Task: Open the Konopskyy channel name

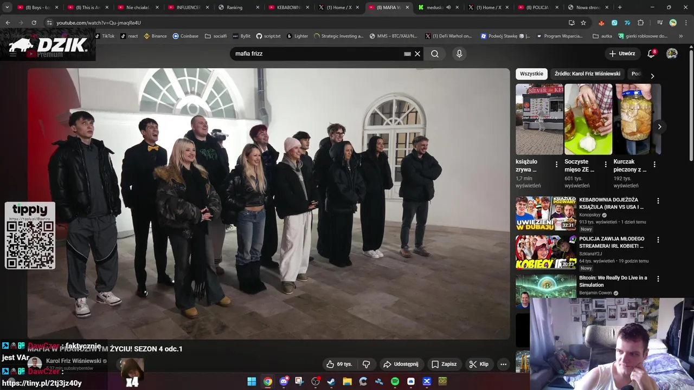Action: pos(589,214)
